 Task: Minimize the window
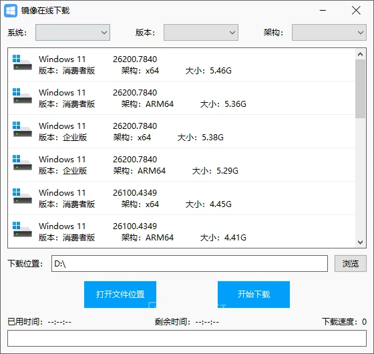(323, 11)
